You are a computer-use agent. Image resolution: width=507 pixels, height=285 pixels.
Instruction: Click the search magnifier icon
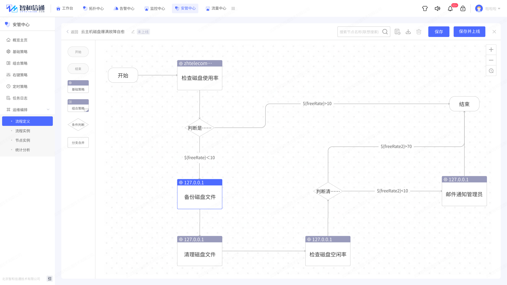pos(385,32)
